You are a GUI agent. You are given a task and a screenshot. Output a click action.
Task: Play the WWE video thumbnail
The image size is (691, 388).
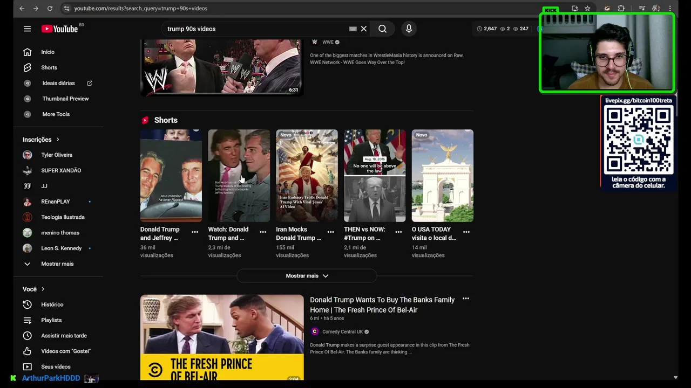click(221, 66)
